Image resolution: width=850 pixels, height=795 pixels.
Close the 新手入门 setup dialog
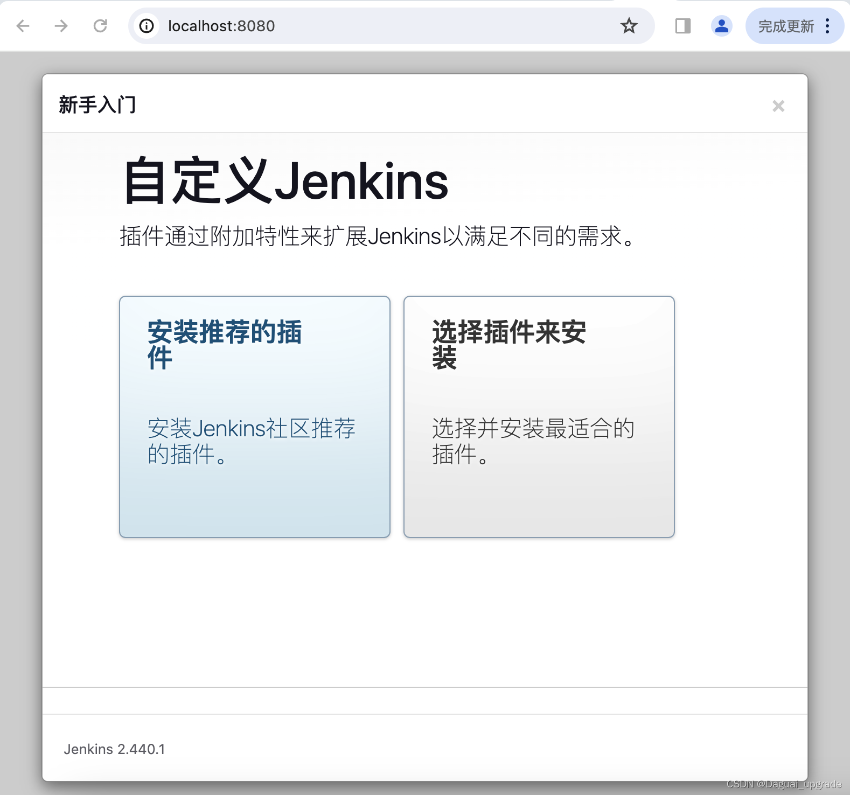click(778, 106)
